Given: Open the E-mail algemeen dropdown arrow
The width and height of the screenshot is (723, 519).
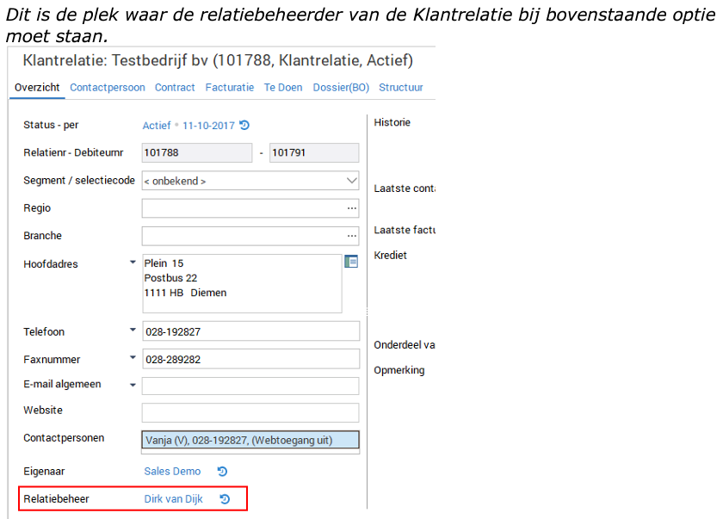Looking at the screenshot, I should (133, 383).
